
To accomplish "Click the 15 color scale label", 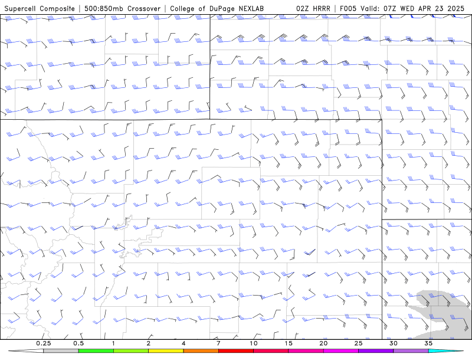I will (x=289, y=343).
